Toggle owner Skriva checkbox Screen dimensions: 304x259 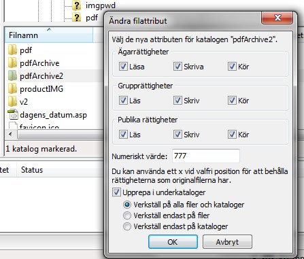click(x=178, y=67)
